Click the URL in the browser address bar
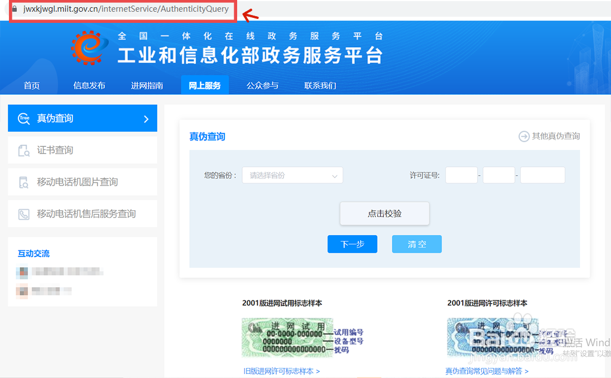The image size is (611, 378). [126, 9]
